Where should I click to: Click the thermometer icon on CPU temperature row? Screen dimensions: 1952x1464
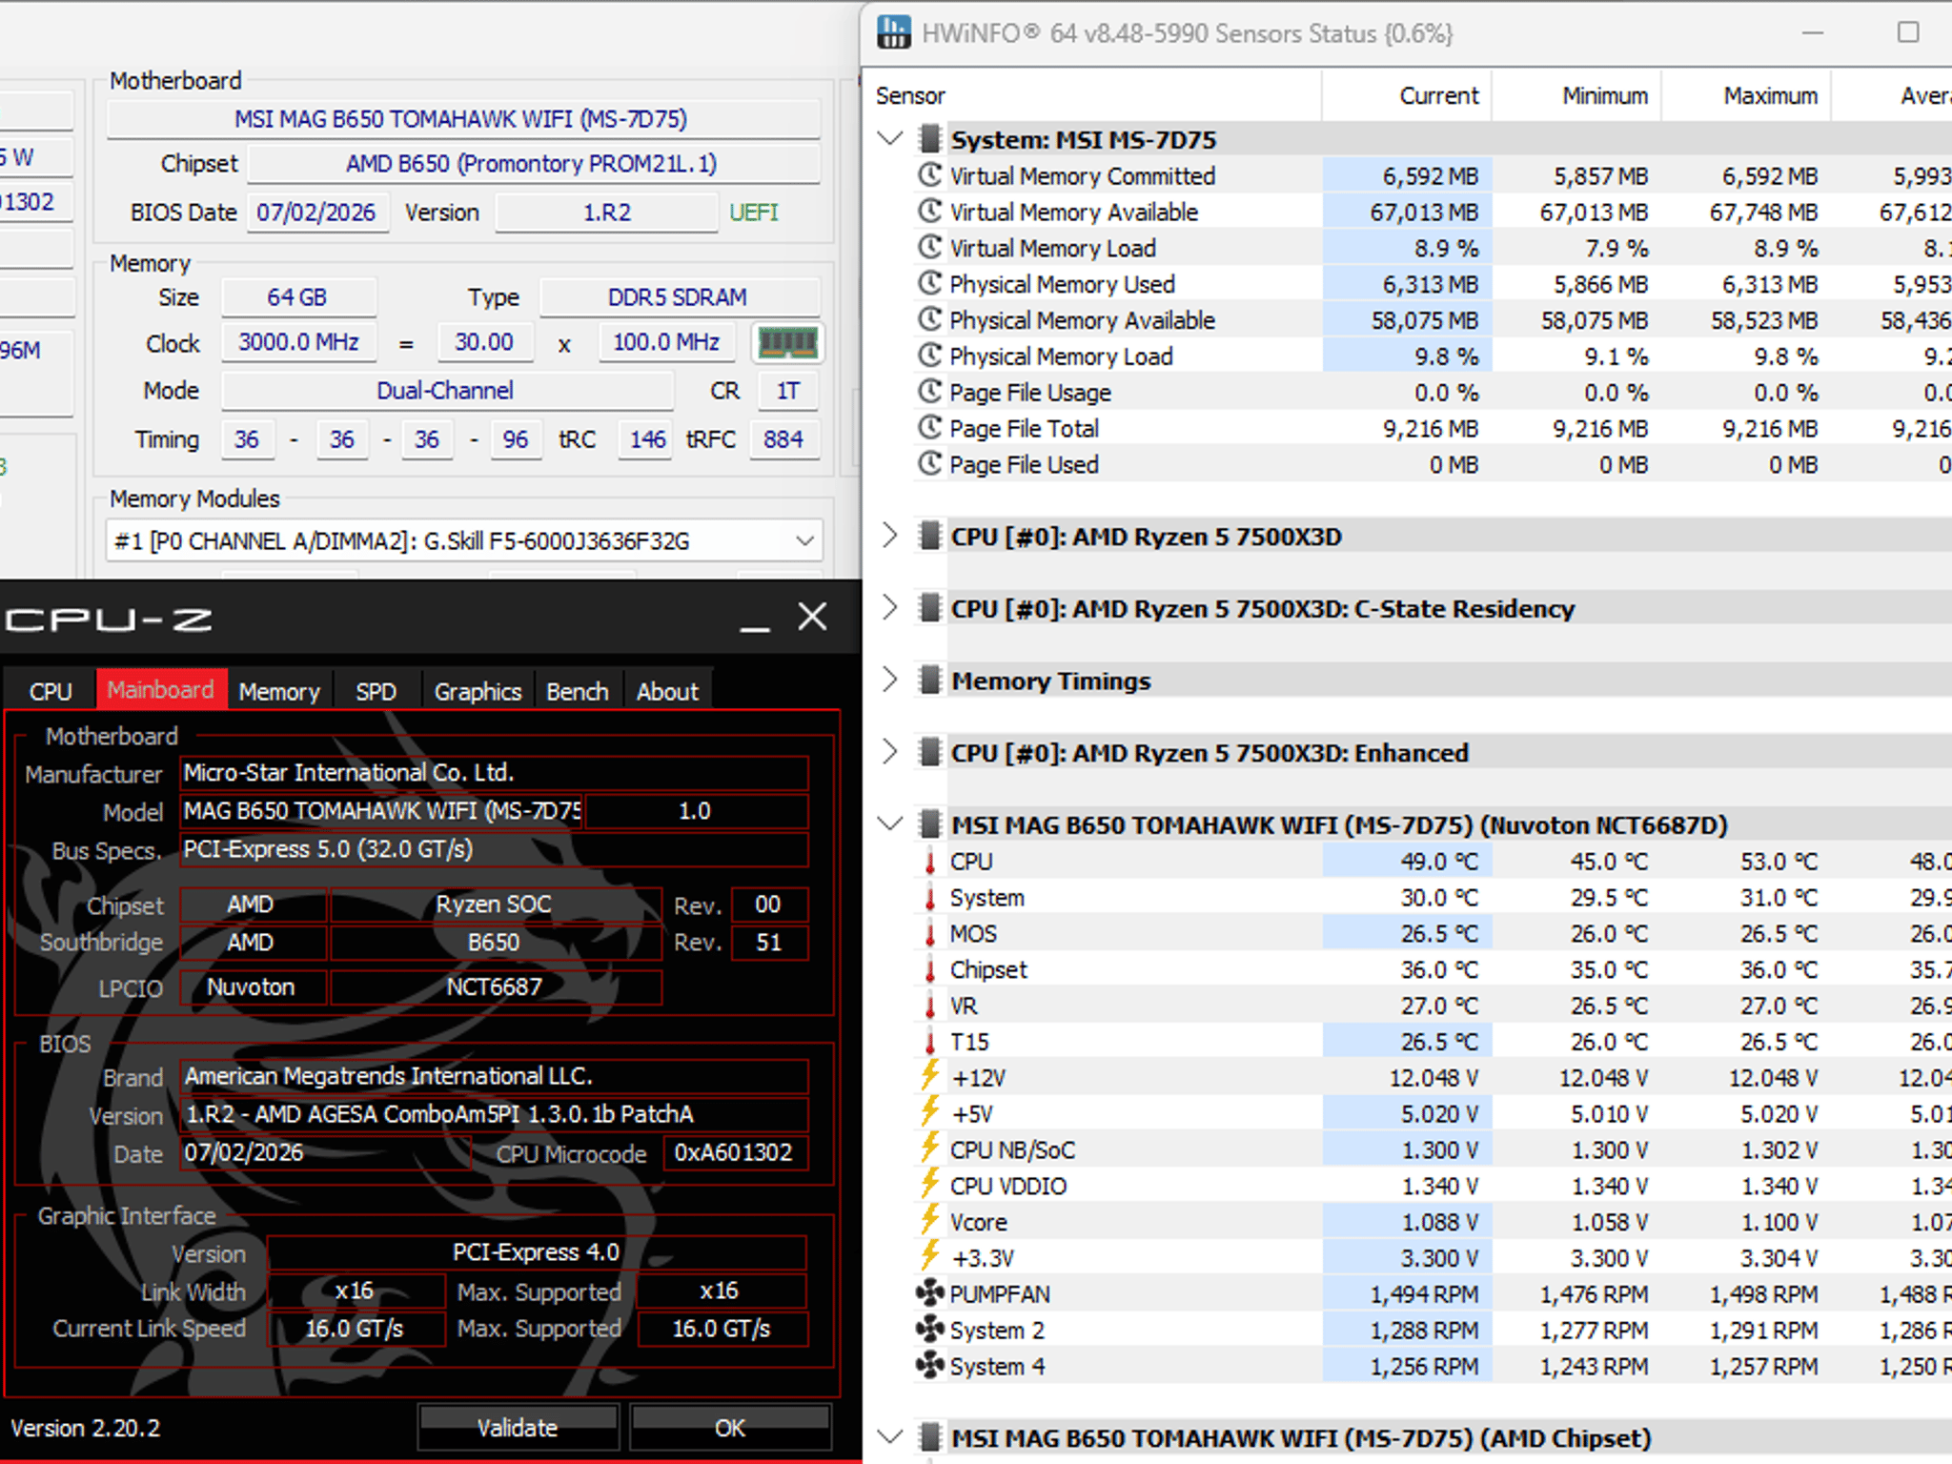point(930,862)
